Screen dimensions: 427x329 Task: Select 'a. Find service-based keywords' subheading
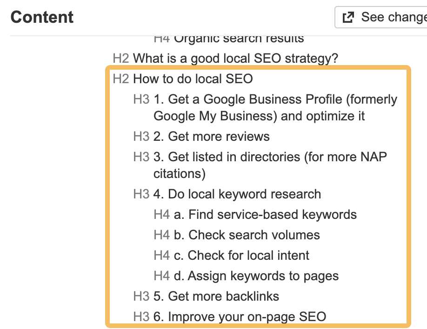[x=265, y=215]
